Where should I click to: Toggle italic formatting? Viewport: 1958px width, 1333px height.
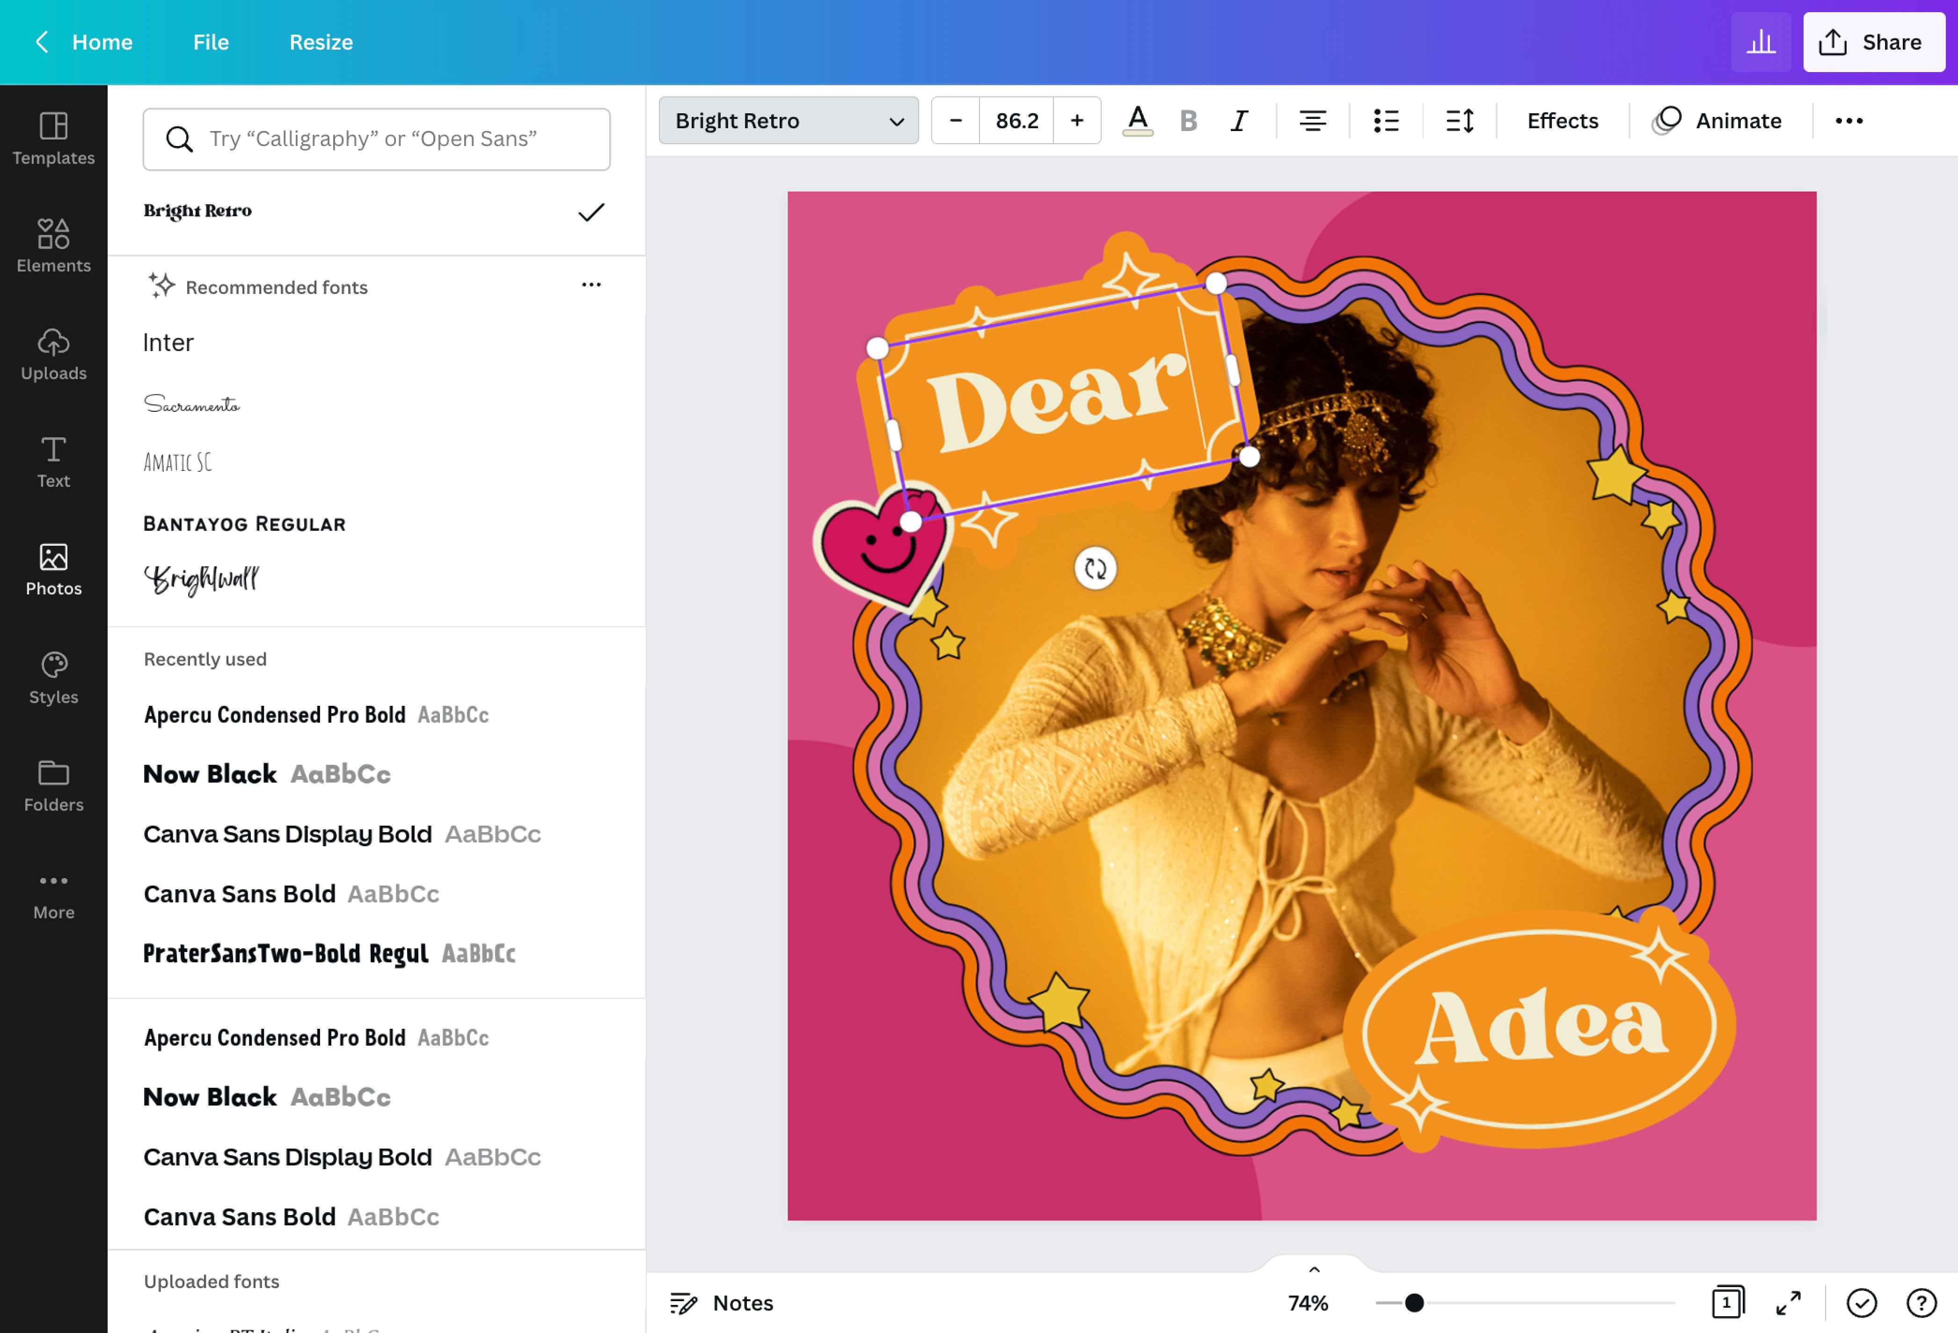pos(1239,120)
